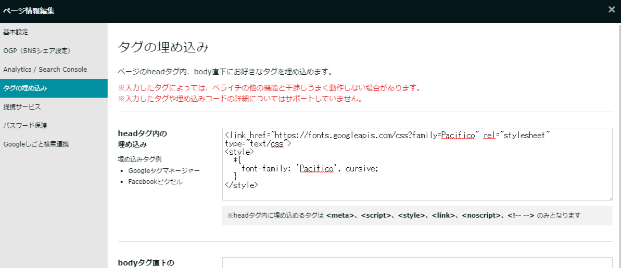
Task: Click the Googleタグマネージャー example item
Action: tap(164, 171)
